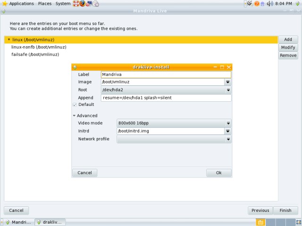Open the Root /dev/hda2 dropdown
Image resolution: width=302 pixels, height=226 pixels.
point(166,90)
